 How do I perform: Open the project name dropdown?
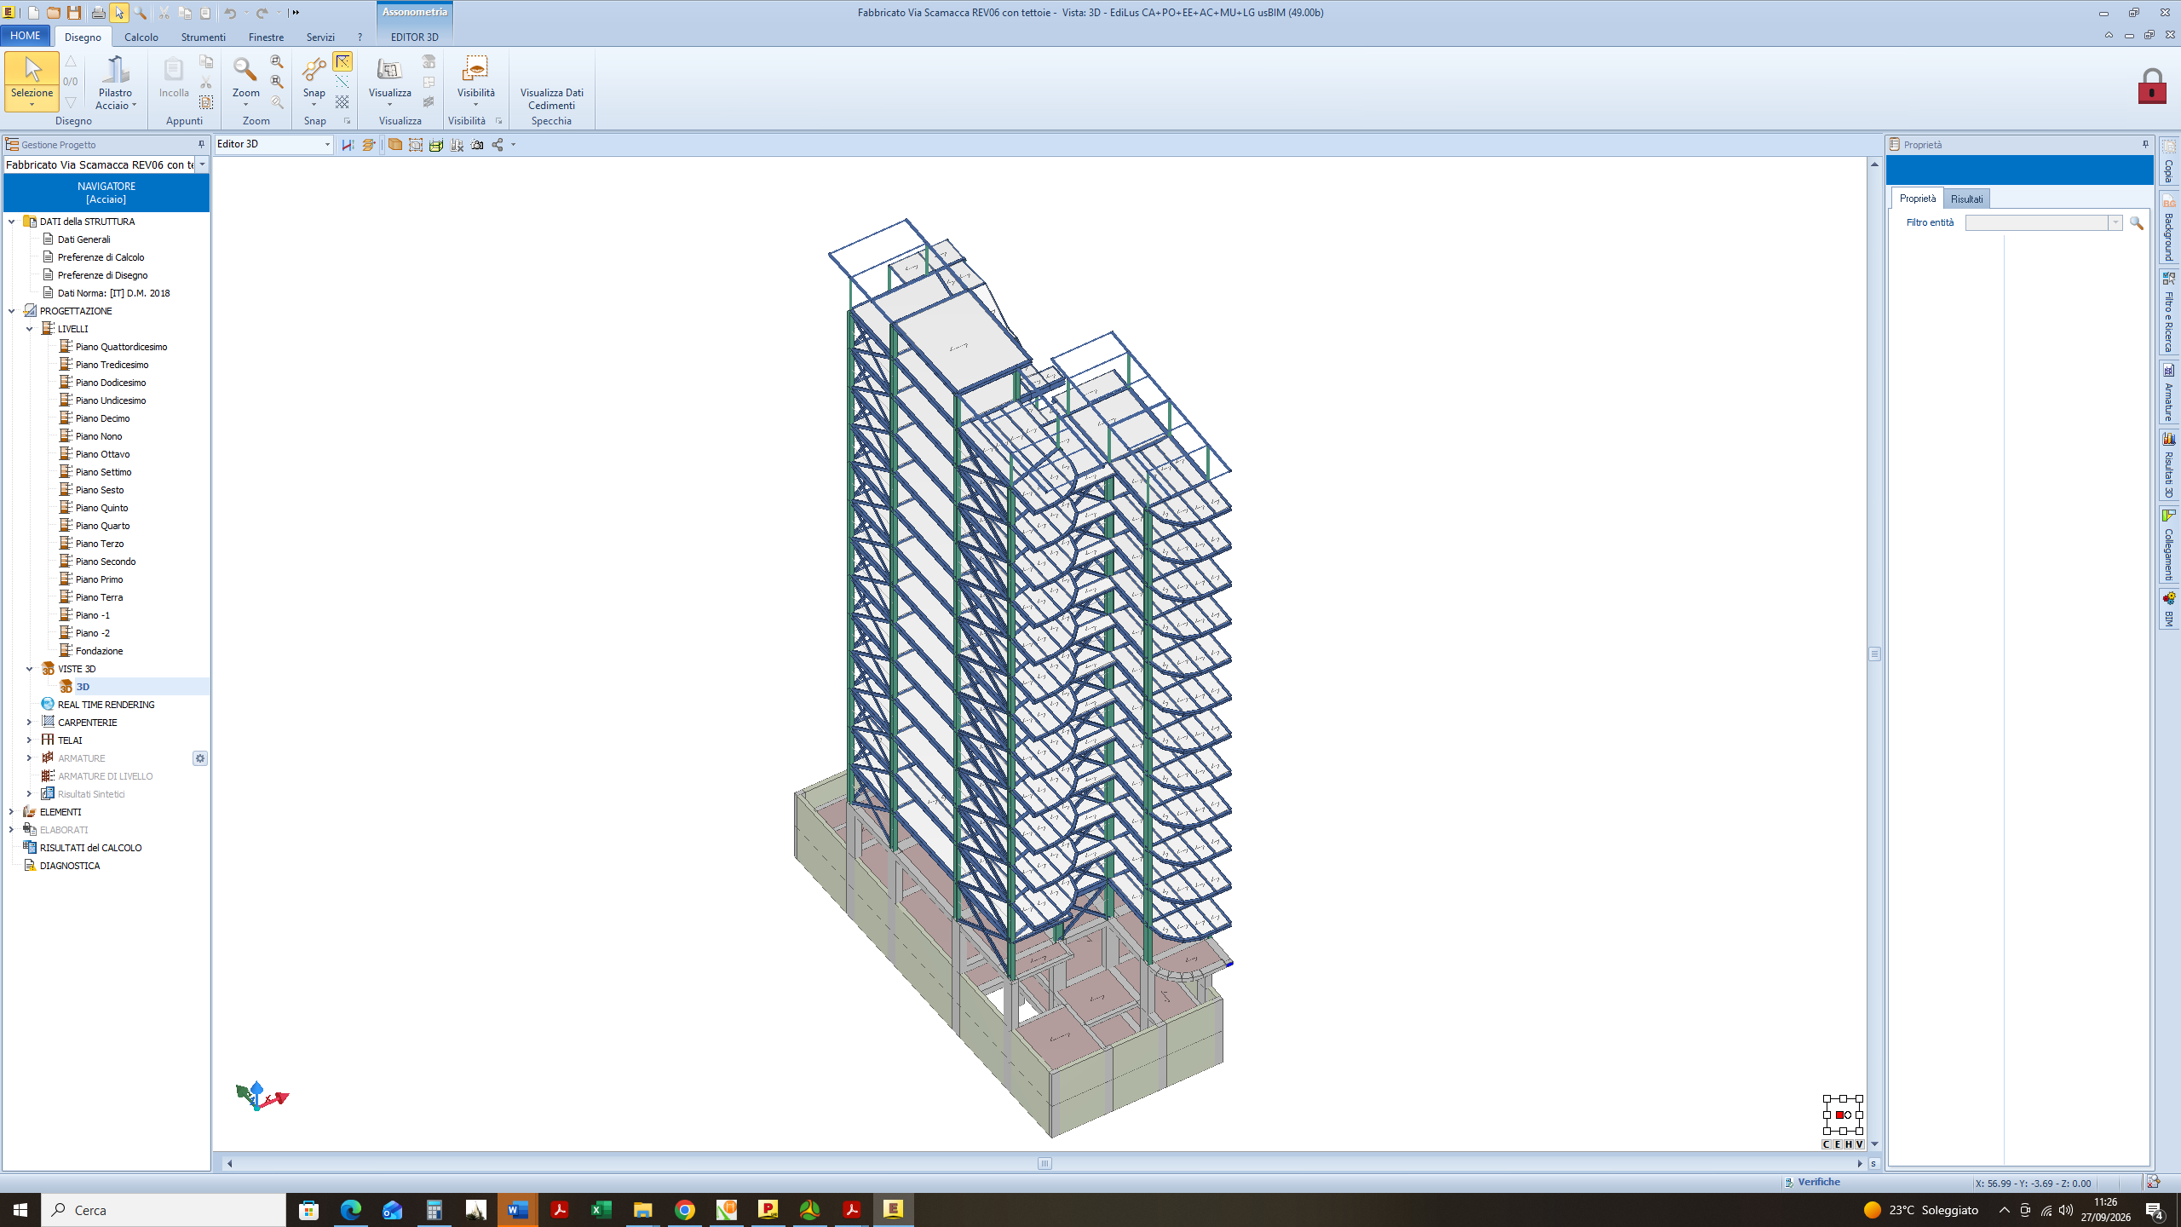pyautogui.click(x=203, y=164)
